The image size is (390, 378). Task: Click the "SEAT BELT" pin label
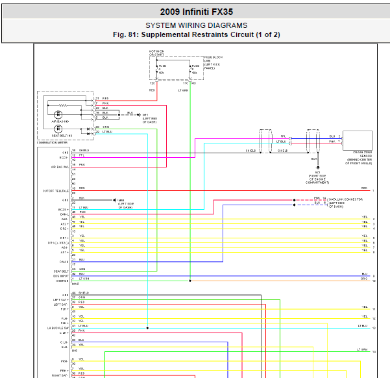pyautogui.click(x=61, y=271)
